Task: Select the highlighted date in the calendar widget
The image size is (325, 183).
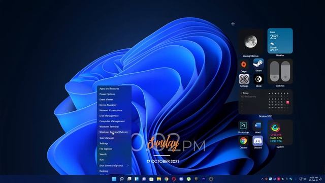Action: click(287, 102)
